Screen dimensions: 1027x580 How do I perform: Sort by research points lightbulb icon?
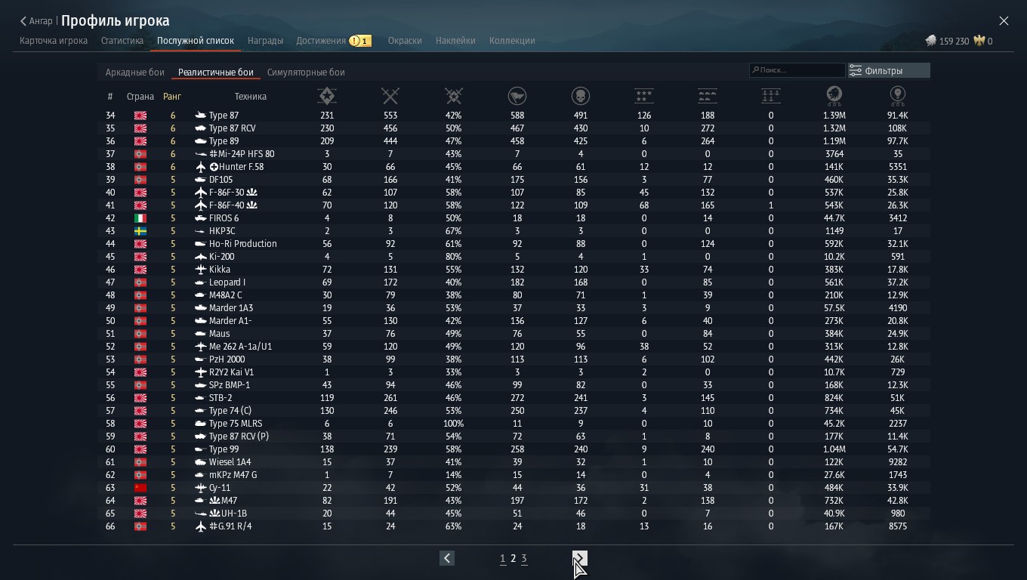[898, 96]
